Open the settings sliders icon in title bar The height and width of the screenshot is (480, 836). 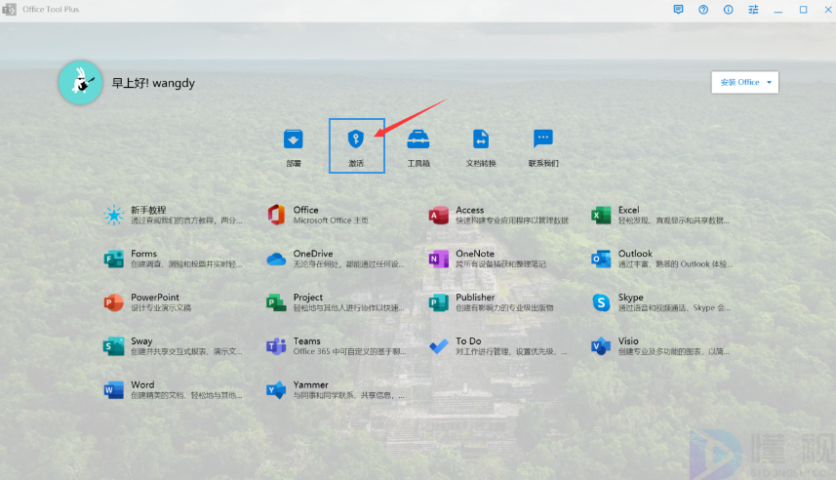tap(753, 10)
